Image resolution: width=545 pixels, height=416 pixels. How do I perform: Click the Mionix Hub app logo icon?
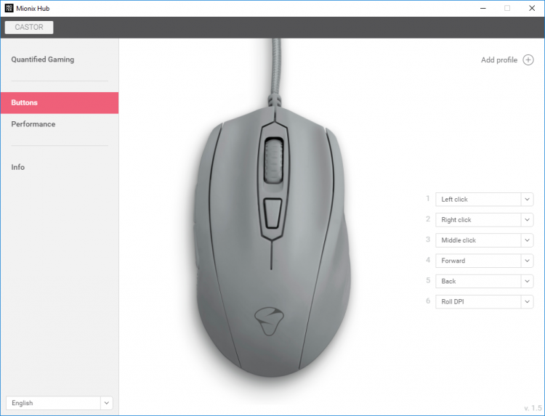(9, 8)
